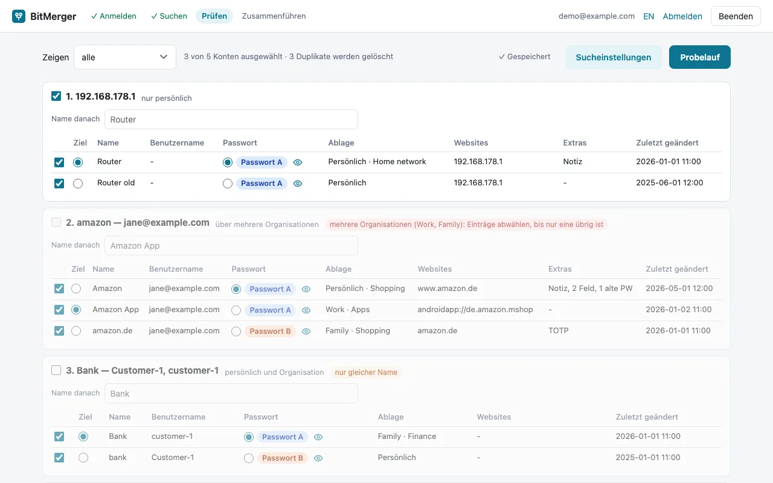The width and height of the screenshot is (773, 483).
Task: Click the Gespeichert saved status
Action: pos(525,57)
